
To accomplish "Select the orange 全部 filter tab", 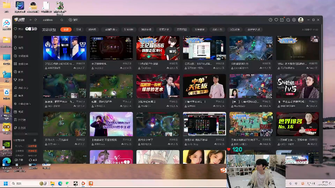I will click(x=66, y=30).
